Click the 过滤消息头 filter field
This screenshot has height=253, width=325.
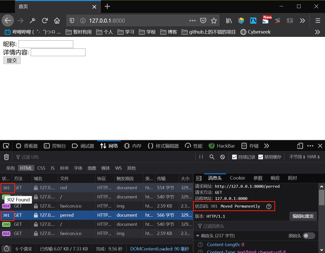(x=256, y=226)
